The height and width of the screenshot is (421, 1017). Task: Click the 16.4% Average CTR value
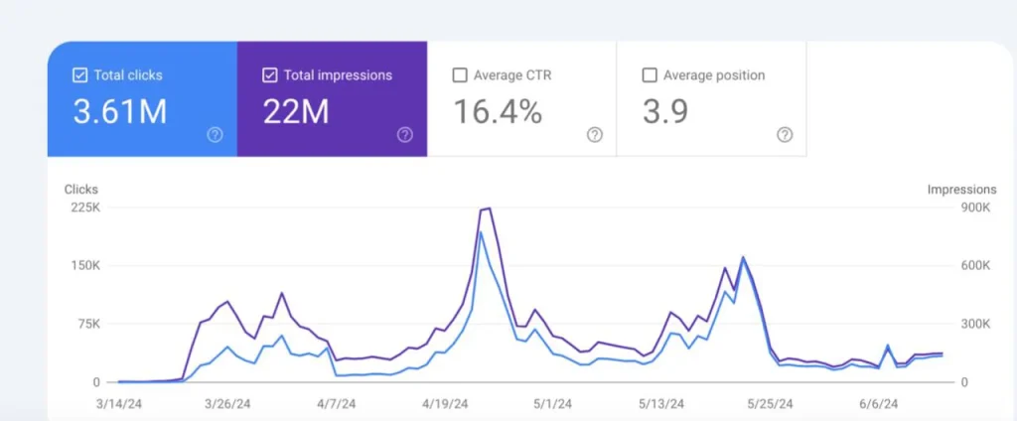tap(498, 112)
